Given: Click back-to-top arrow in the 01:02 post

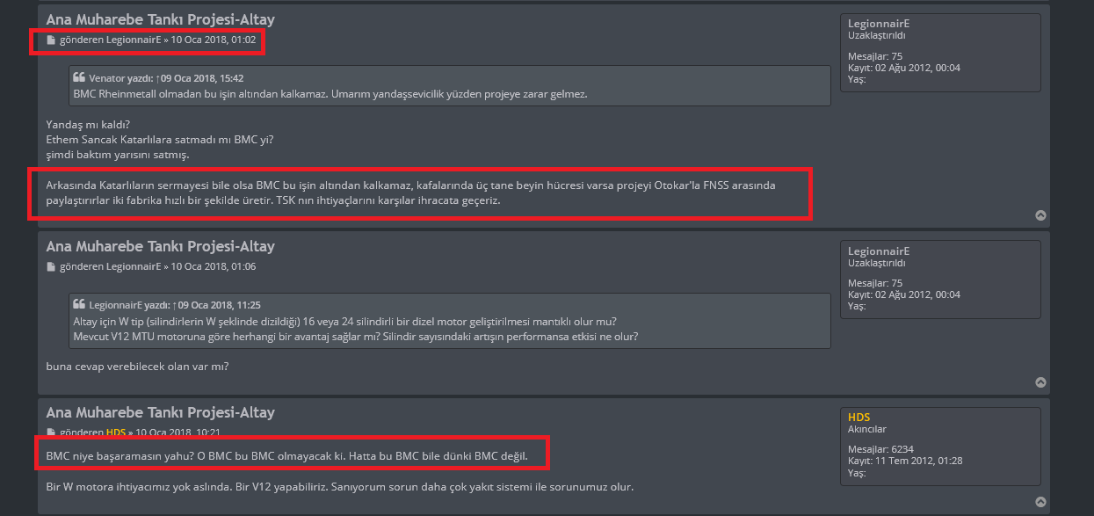Looking at the screenshot, I should [x=1040, y=215].
